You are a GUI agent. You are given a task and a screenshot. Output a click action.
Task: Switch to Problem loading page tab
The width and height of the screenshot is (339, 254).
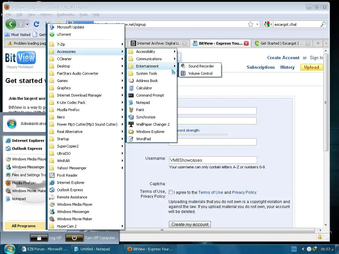[25, 43]
